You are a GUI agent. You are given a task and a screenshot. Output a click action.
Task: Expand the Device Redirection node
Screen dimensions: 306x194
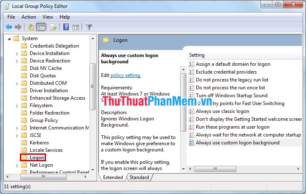(x=17, y=61)
